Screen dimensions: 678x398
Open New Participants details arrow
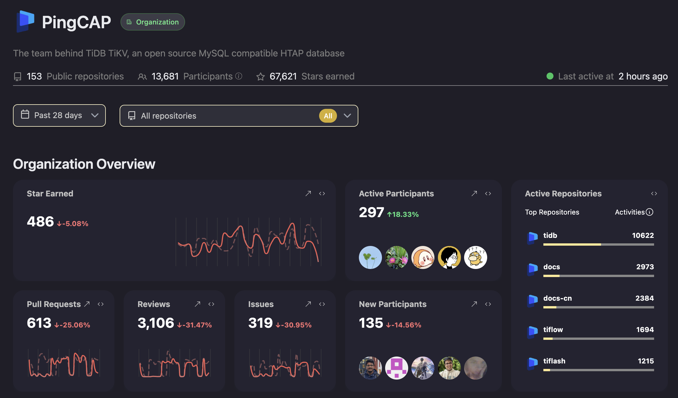pos(474,304)
